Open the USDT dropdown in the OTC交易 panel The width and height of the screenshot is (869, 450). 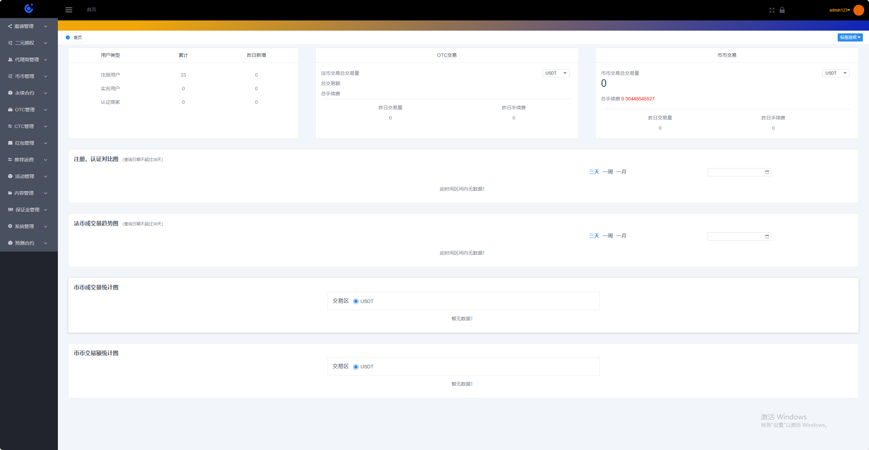coord(556,73)
